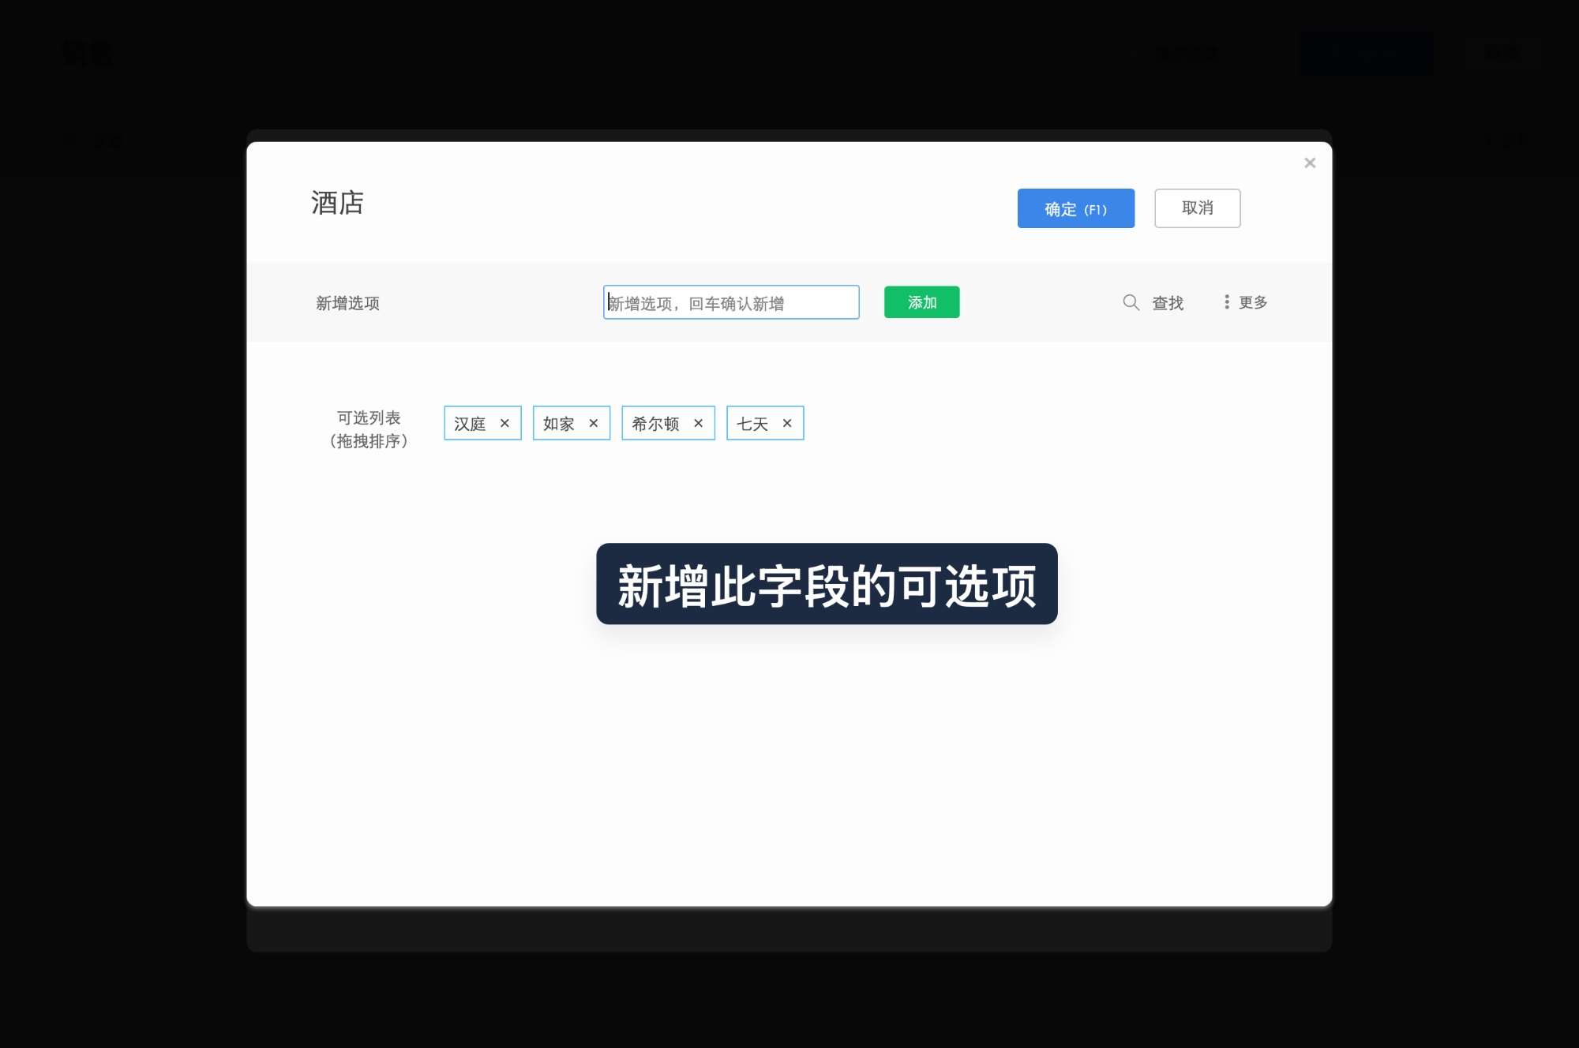
Task: Cancel the dialog with the 取消 button
Action: (x=1198, y=208)
